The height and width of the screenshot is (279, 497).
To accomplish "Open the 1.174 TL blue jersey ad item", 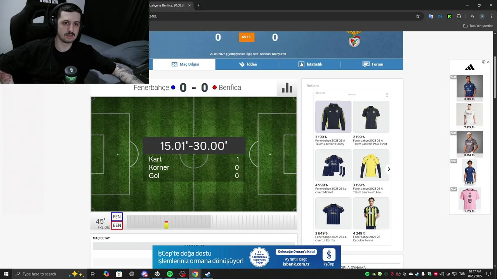I will pyautogui.click(x=470, y=172).
